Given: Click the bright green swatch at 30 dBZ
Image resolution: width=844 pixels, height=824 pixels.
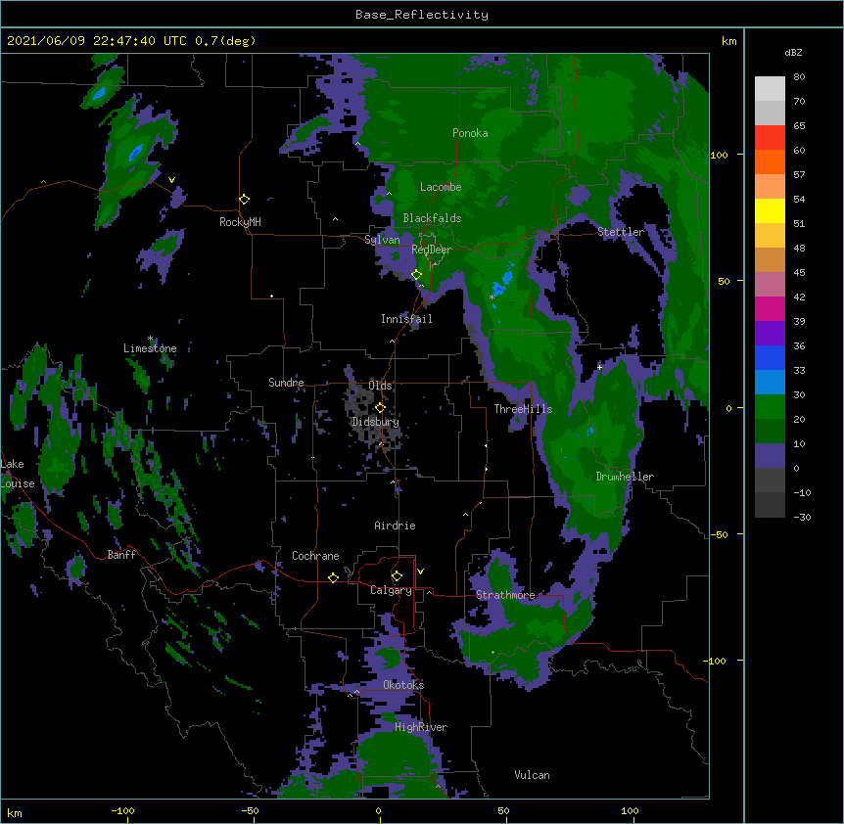Looking at the screenshot, I should tap(770, 407).
